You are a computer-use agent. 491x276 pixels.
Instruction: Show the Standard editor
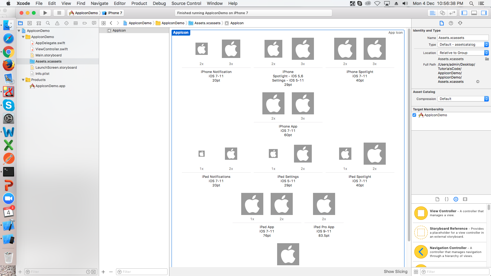click(x=432, y=13)
